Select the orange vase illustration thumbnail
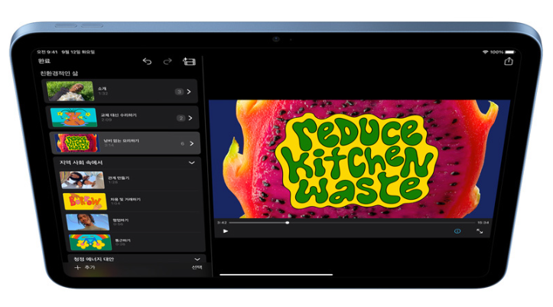Screen dimensions: 553x307 (x=73, y=117)
